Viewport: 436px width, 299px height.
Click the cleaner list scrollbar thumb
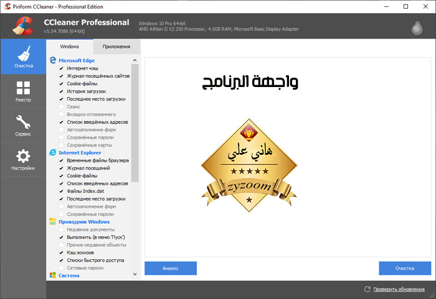[x=135, y=123]
